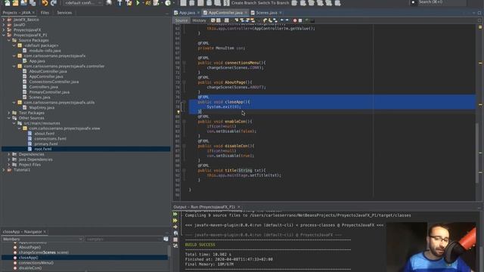Click Create Branch in toolbar
Viewport: 484px width, 272px height.
point(245,3)
